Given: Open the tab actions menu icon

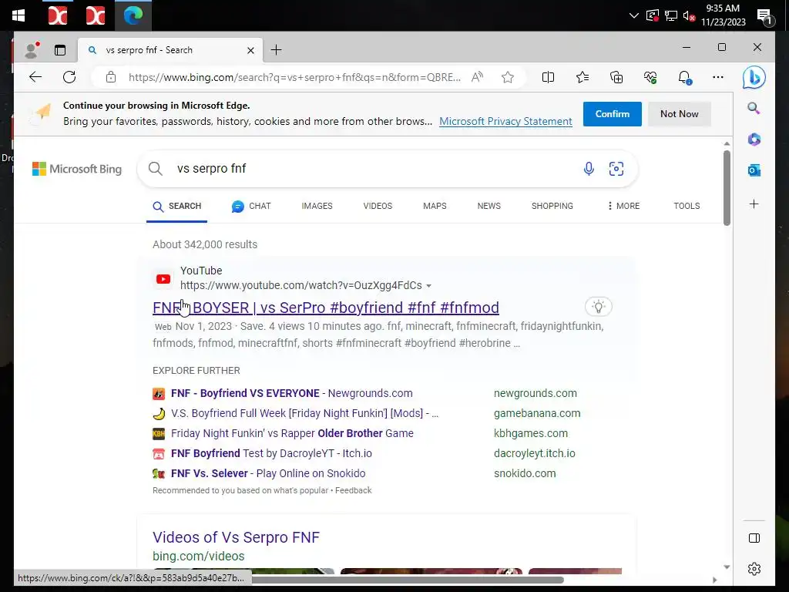Looking at the screenshot, I should 60,50.
